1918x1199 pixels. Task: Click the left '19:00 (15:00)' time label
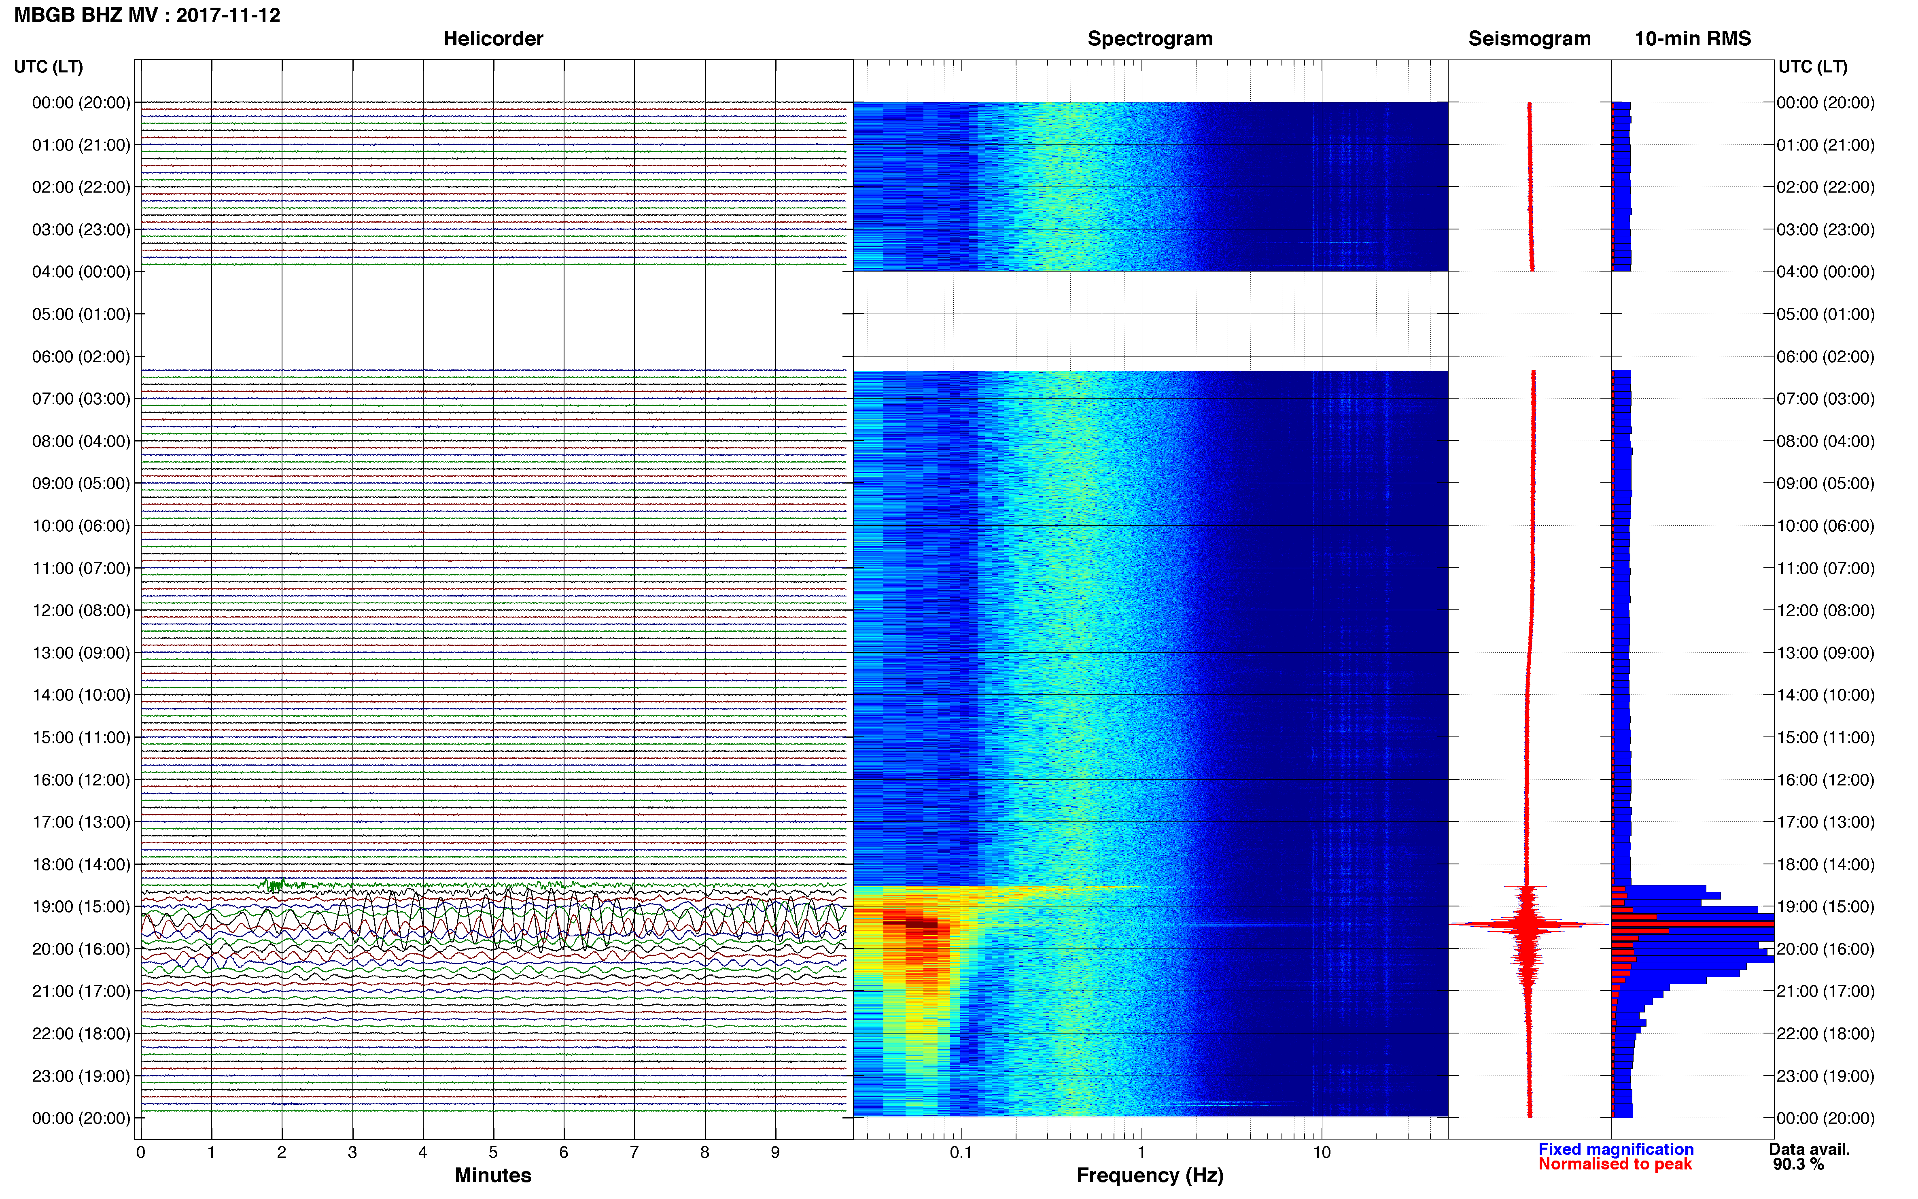point(81,906)
